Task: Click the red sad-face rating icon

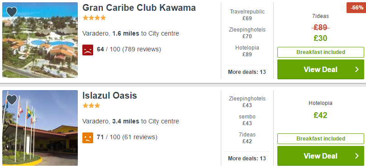Action: (x=87, y=50)
